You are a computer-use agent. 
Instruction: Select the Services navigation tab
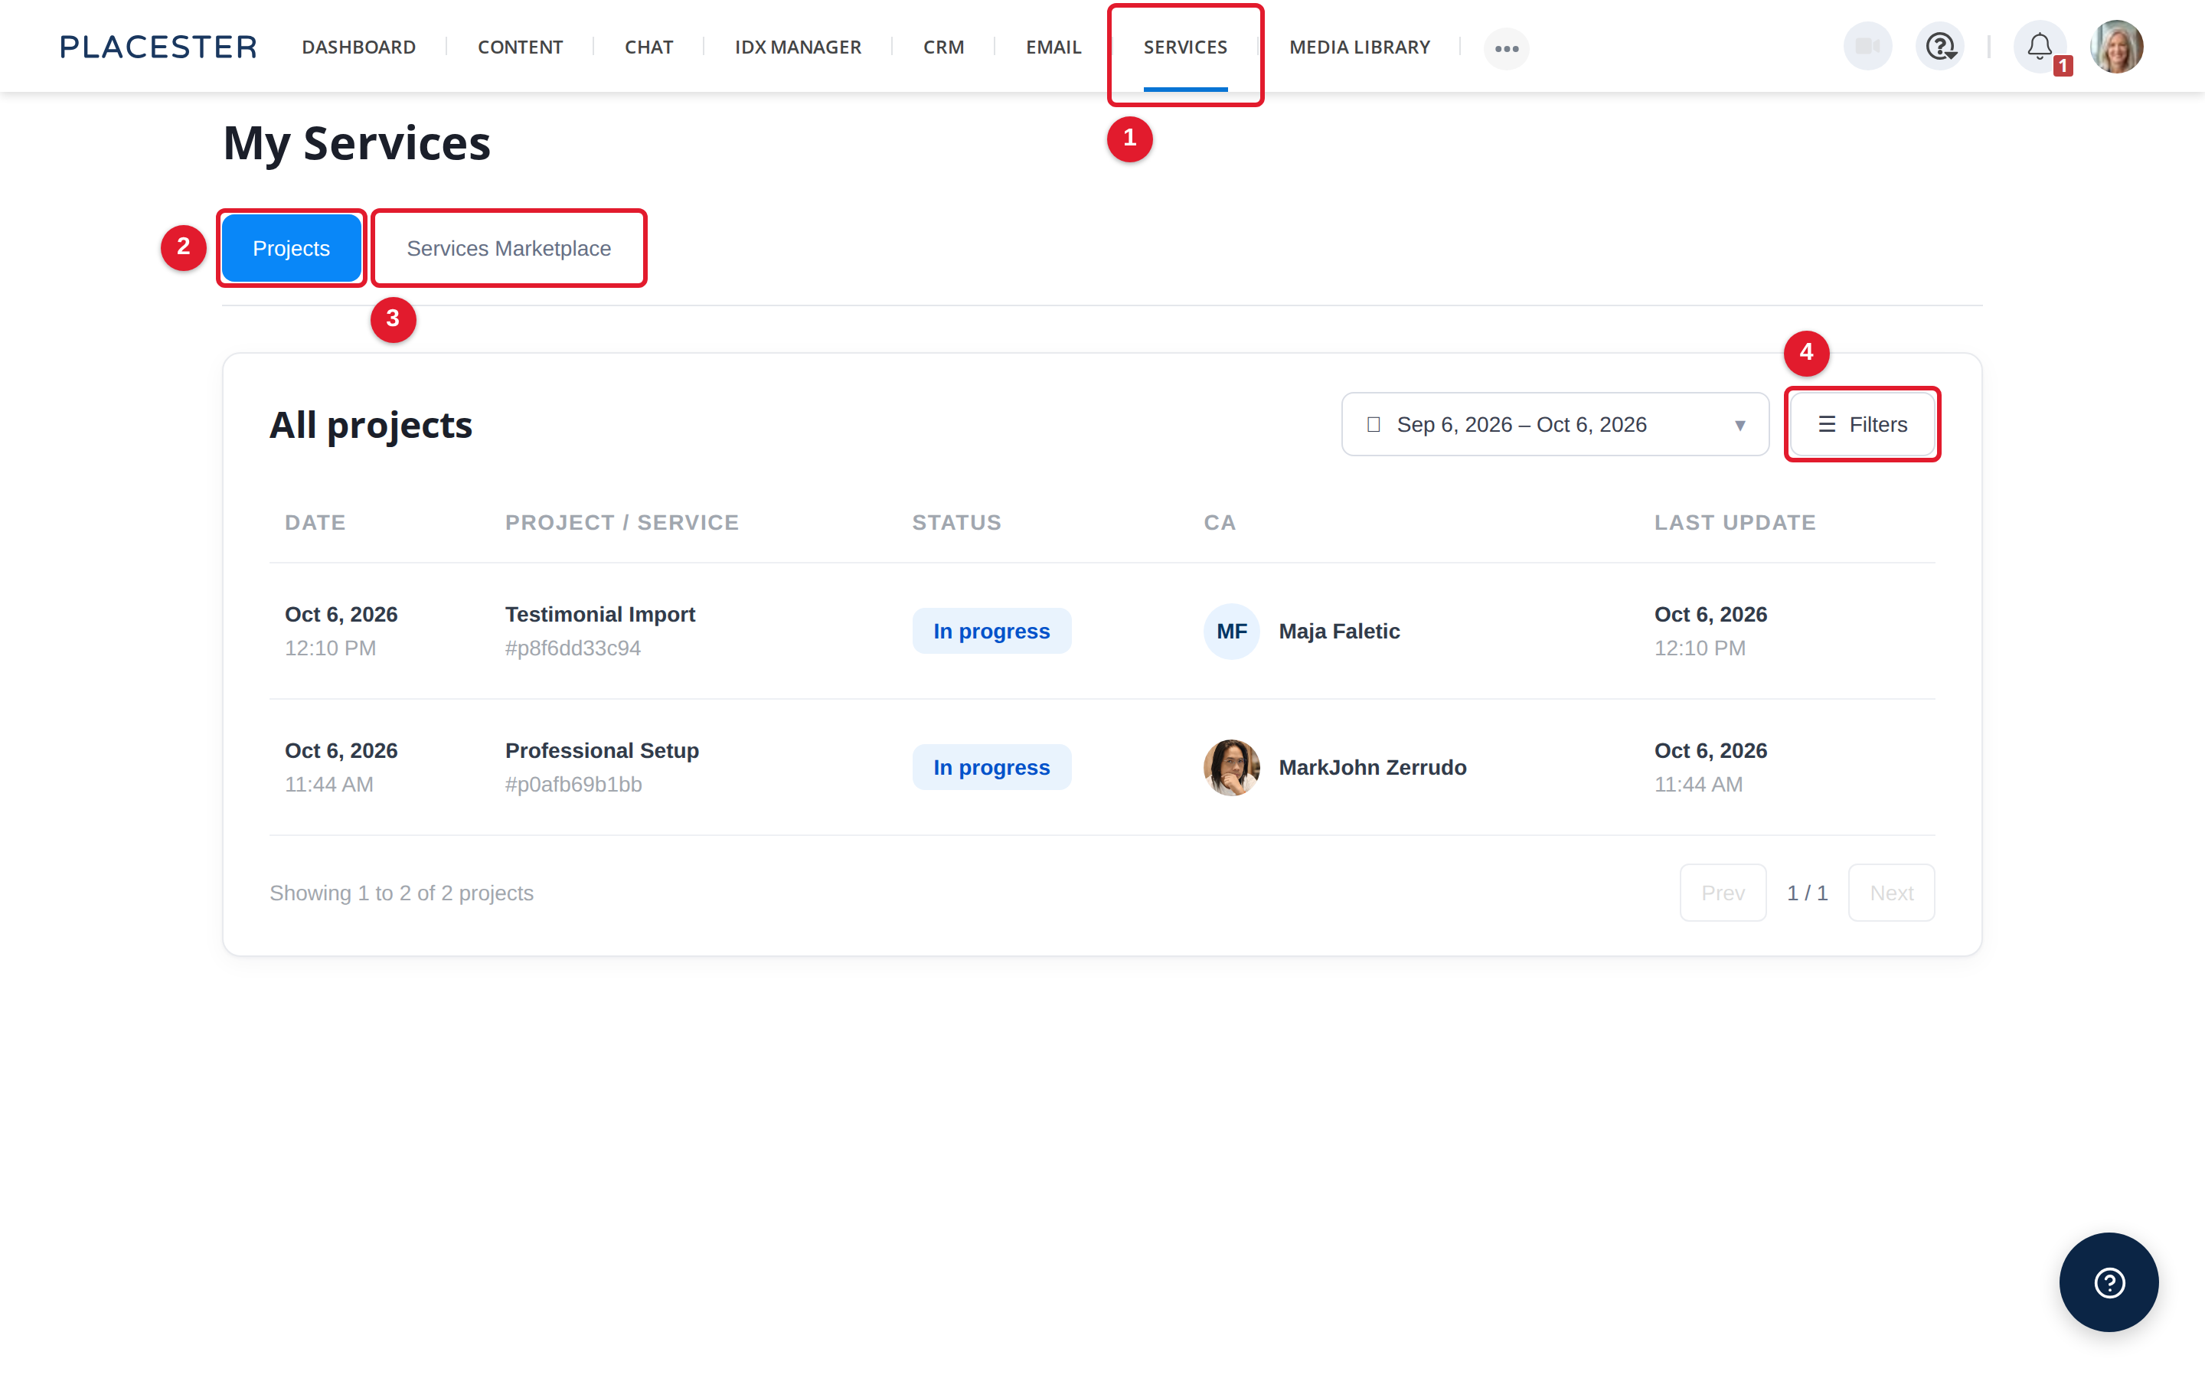coord(1185,47)
